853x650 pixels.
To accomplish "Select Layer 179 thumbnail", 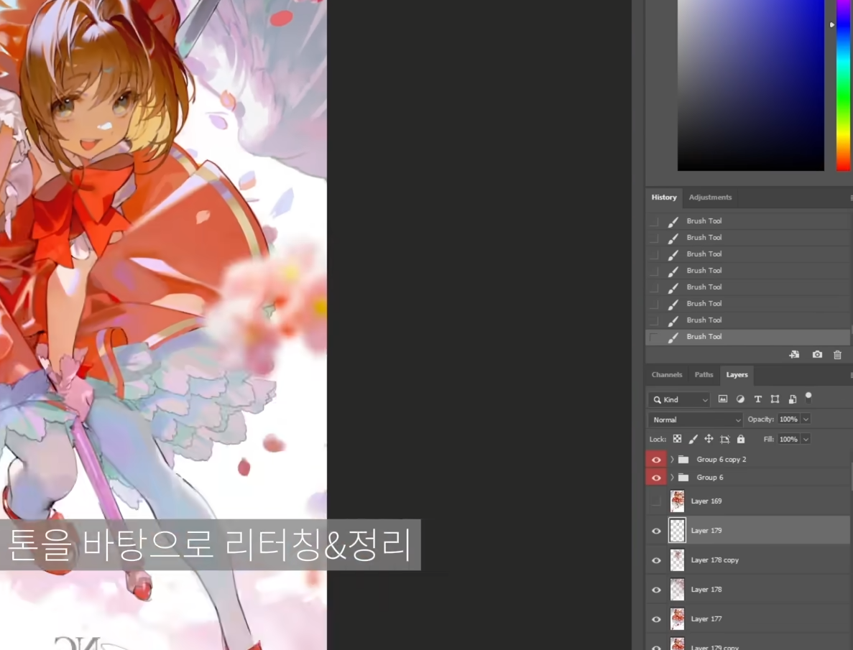I will [x=677, y=531].
